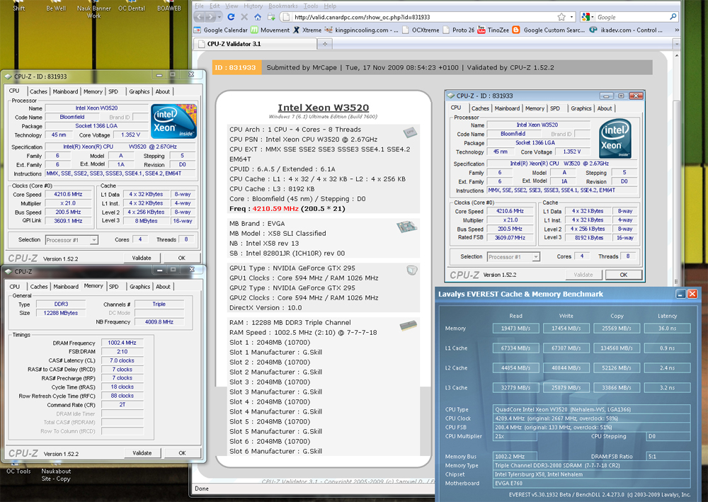Click OK in the top CPU-Z window
The image size is (708, 502).
pyautogui.click(x=181, y=258)
